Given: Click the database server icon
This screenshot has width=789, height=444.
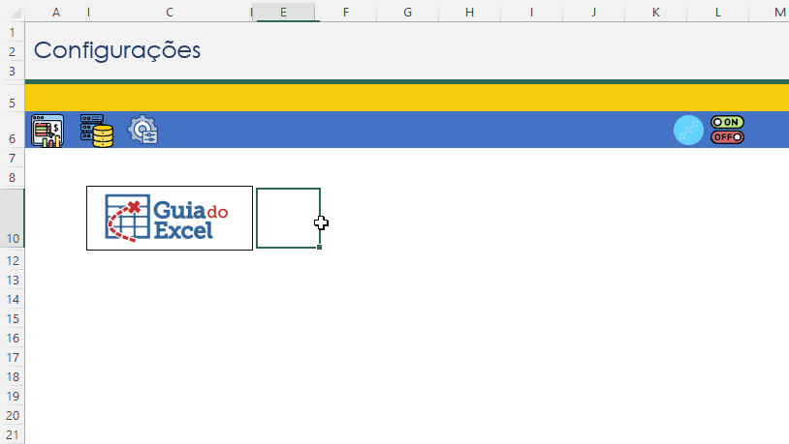Looking at the screenshot, I should (x=96, y=130).
